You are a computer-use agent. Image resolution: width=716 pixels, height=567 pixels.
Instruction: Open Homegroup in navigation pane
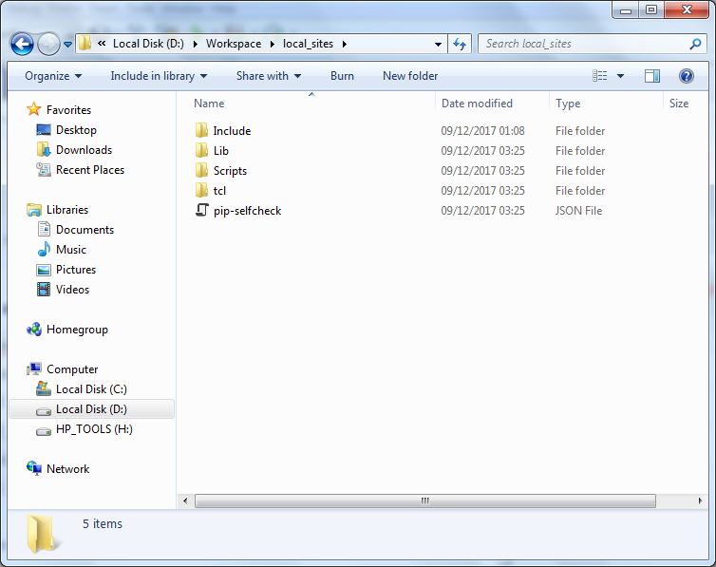point(77,330)
